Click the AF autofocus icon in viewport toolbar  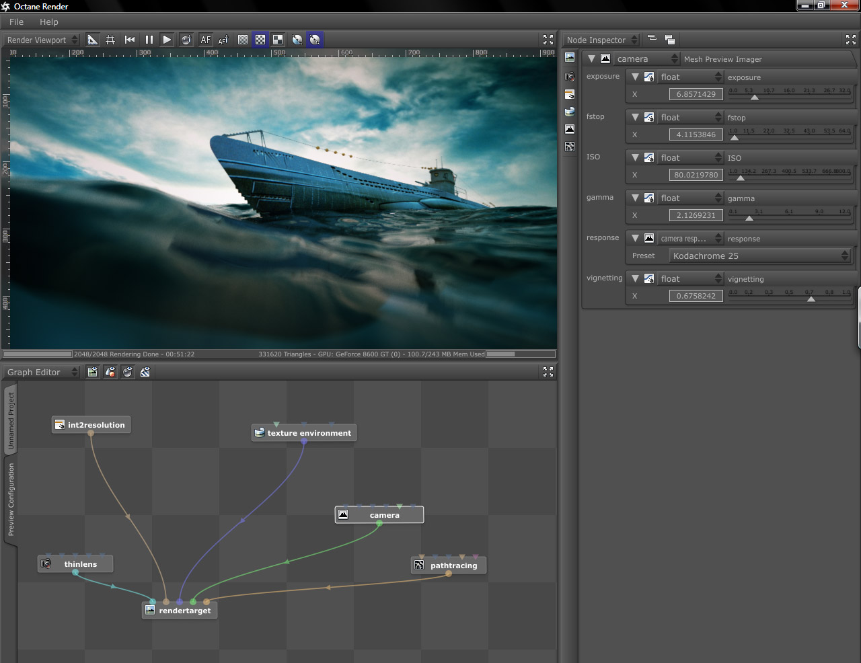pyautogui.click(x=206, y=40)
